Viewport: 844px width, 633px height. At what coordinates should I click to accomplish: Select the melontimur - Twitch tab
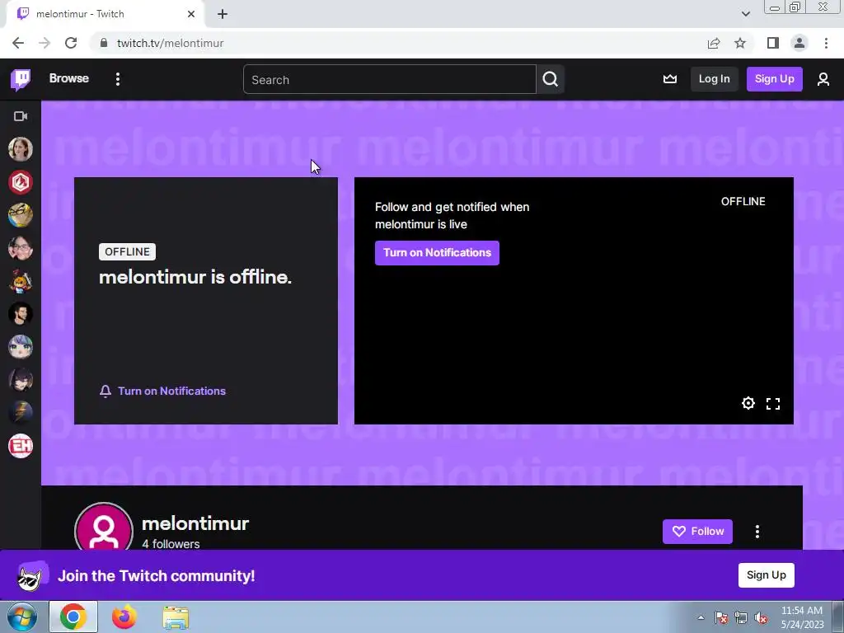click(x=105, y=14)
